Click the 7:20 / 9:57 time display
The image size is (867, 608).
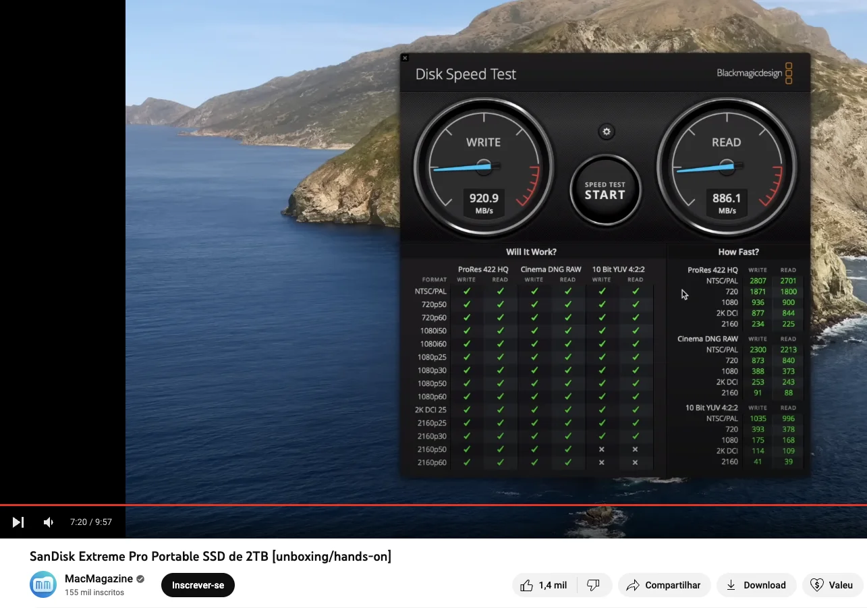(91, 522)
